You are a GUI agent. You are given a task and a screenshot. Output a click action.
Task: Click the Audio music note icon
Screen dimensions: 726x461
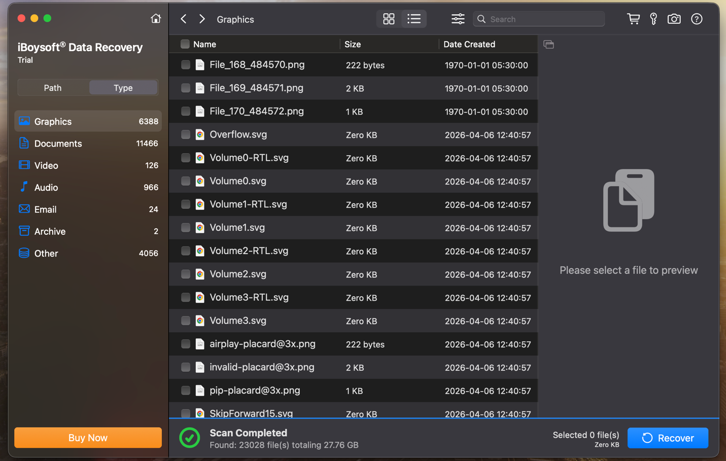point(24,187)
